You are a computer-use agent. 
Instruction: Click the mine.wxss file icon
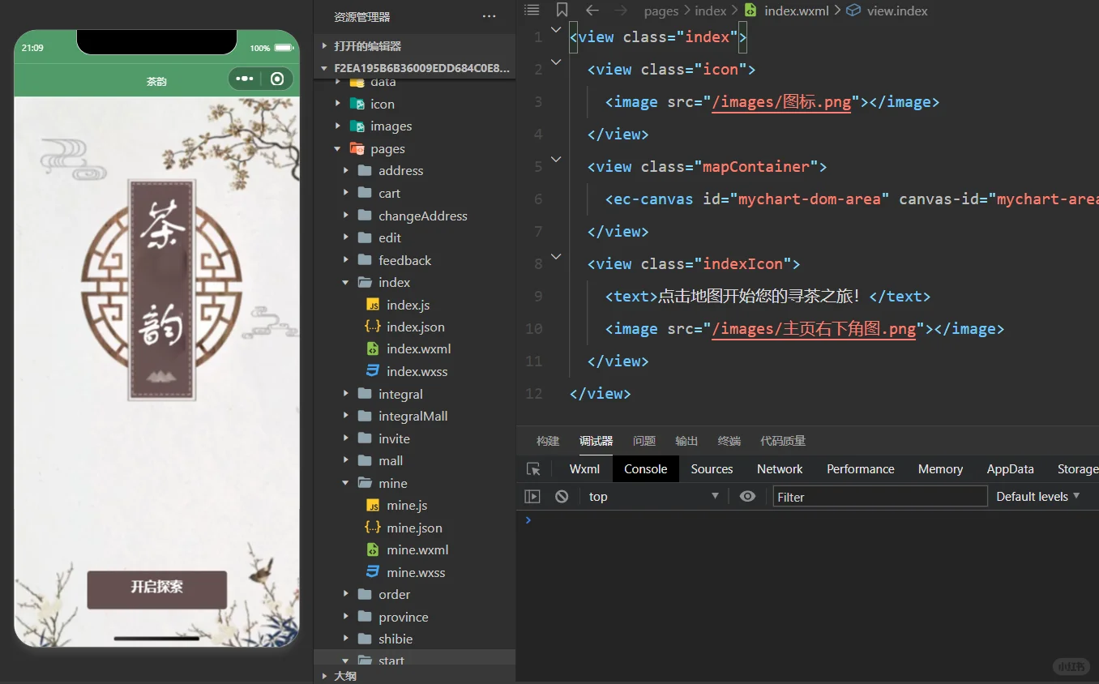tap(373, 573)
